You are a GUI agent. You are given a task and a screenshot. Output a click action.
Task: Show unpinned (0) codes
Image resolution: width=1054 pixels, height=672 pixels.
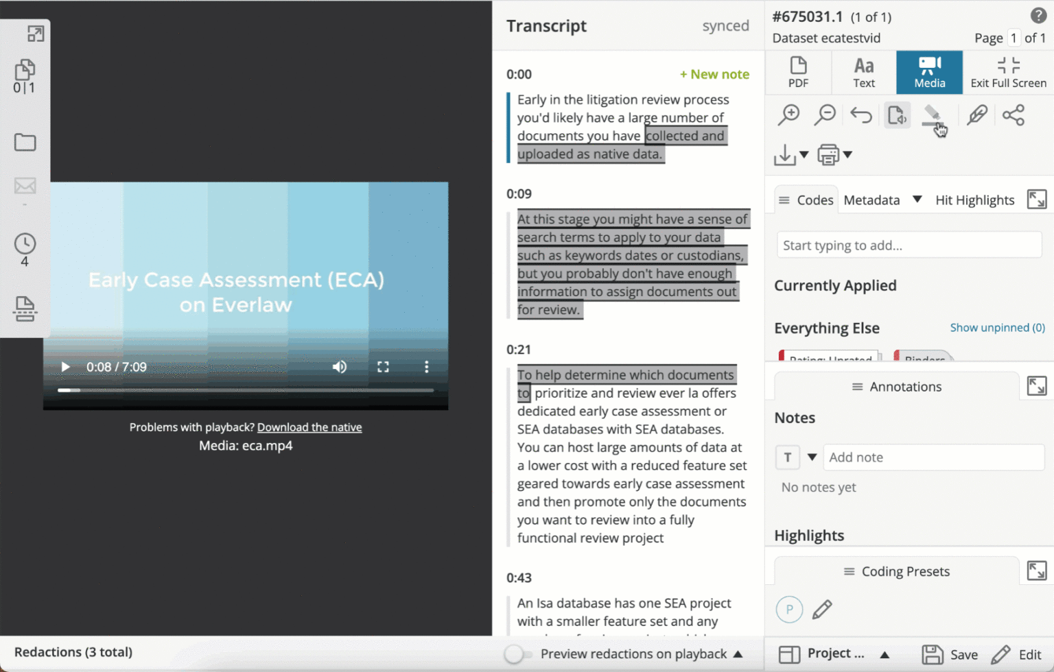(997, 328)
